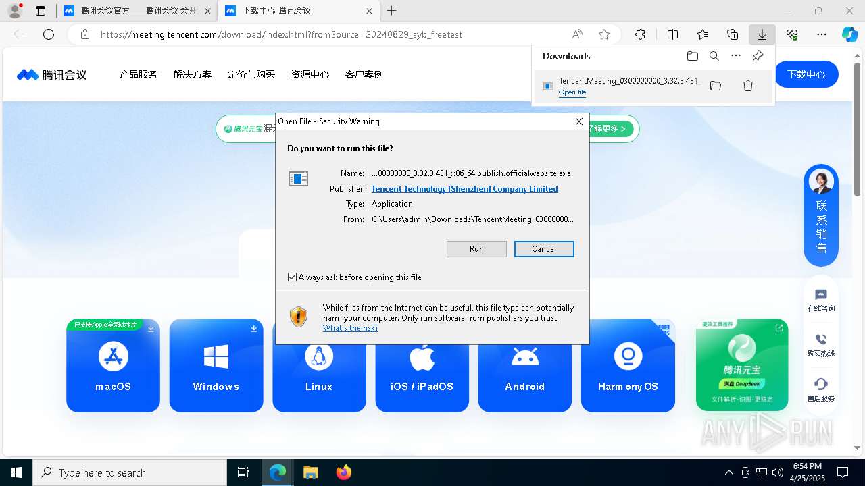Viewport: 865px width, 486px height.
Task: Click the 下载中心 blue button
Action: [x=807, y=74]
